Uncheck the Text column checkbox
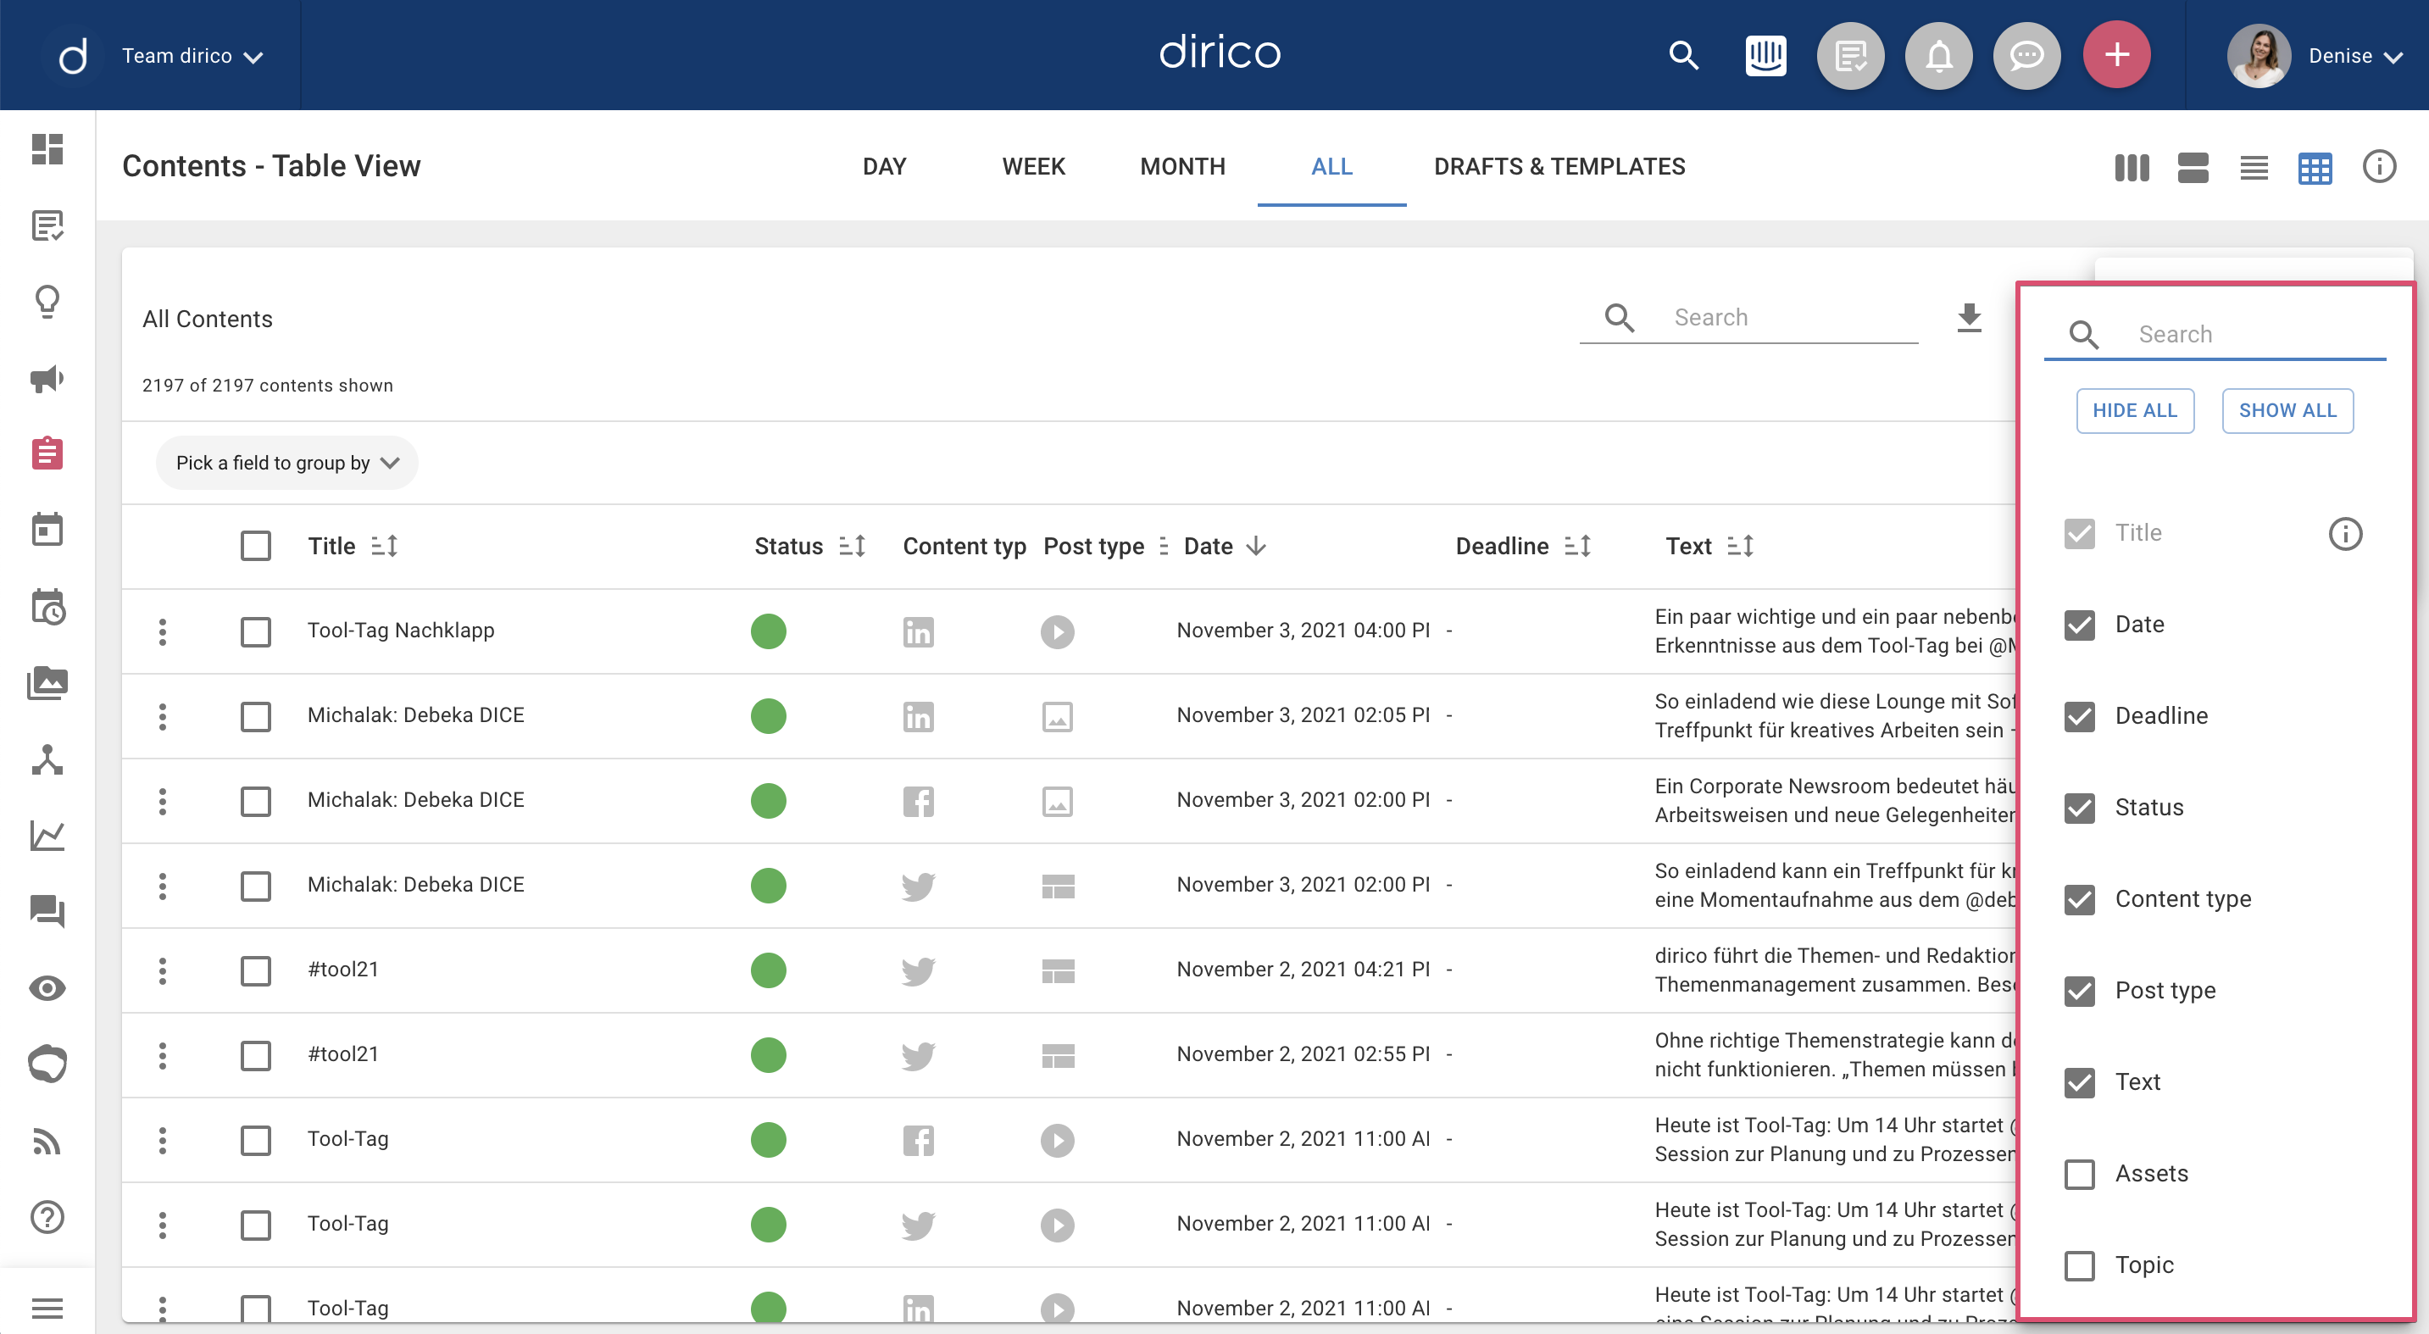The image size is (2429, 1334). pos(2079,1082)
